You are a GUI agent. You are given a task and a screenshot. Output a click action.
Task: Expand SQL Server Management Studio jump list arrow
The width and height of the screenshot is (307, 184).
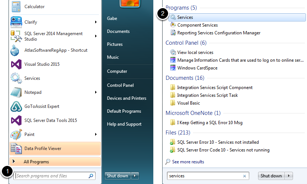(96, 36)
